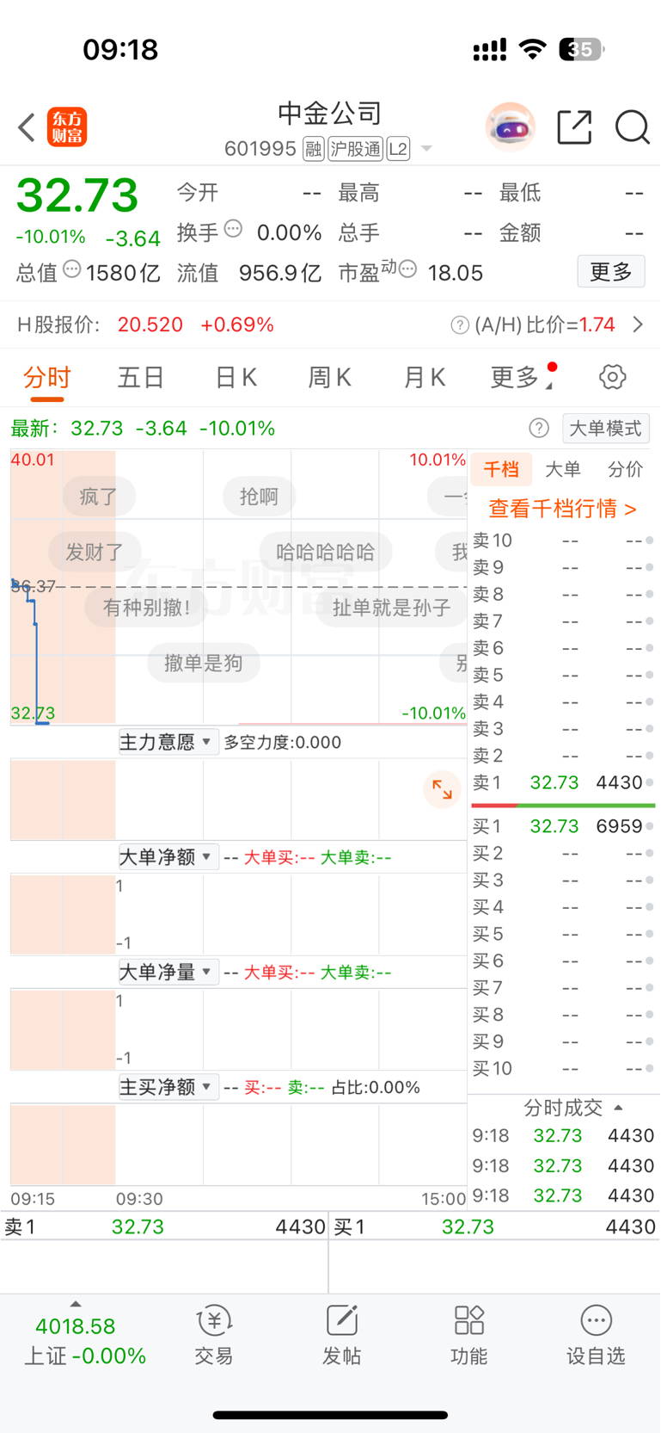This screenshot has width=661, height=1433.
Task: Expand the stock title dropdown triangle
Action: pyautogui.click(x=425, y=150)
